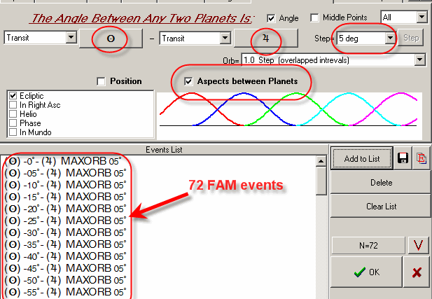The height and width of the screenshot is (299, 432).
Task: Click the Add to List button
Action: point(362,159)
